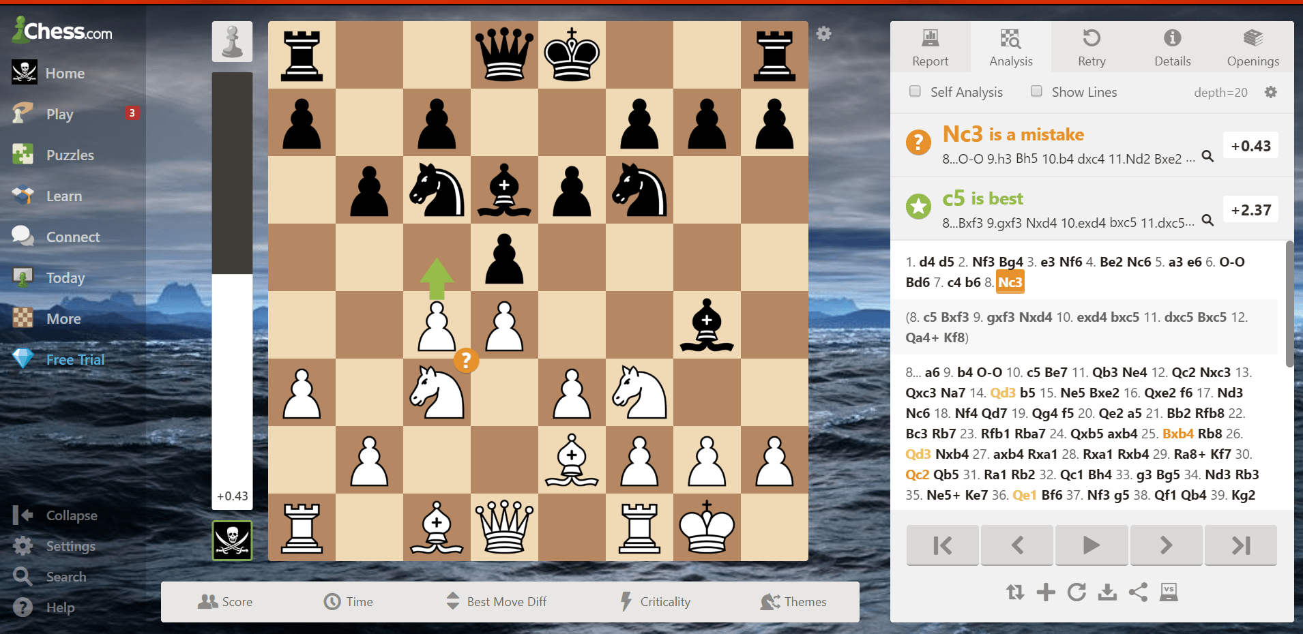Practice position vs computer with the VS icon

(x=1169, y=592)
